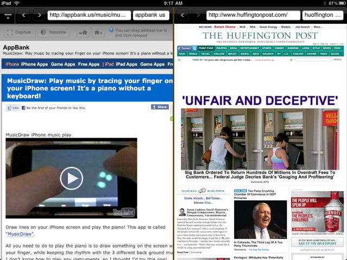Open iPad Apps menu on AppBank

point(126,64)
